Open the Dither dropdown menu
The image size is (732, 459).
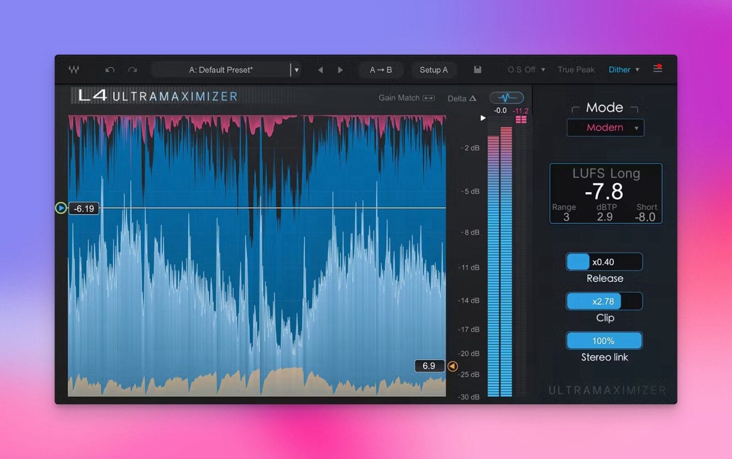624,70
